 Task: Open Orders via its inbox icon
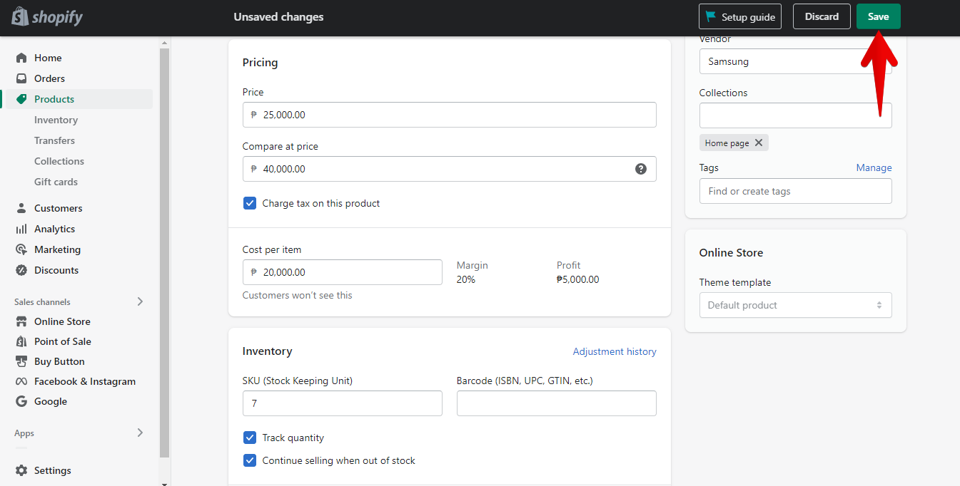coord(21,78)
